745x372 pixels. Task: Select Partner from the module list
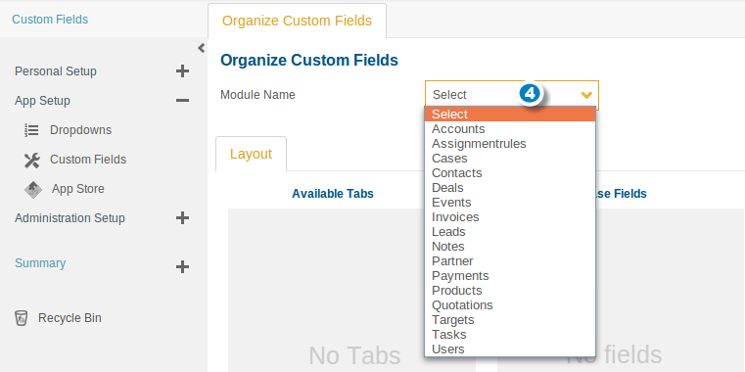[x=510, y=261]
